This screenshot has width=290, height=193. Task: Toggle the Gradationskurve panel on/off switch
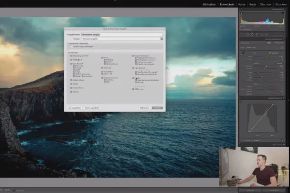240,98
